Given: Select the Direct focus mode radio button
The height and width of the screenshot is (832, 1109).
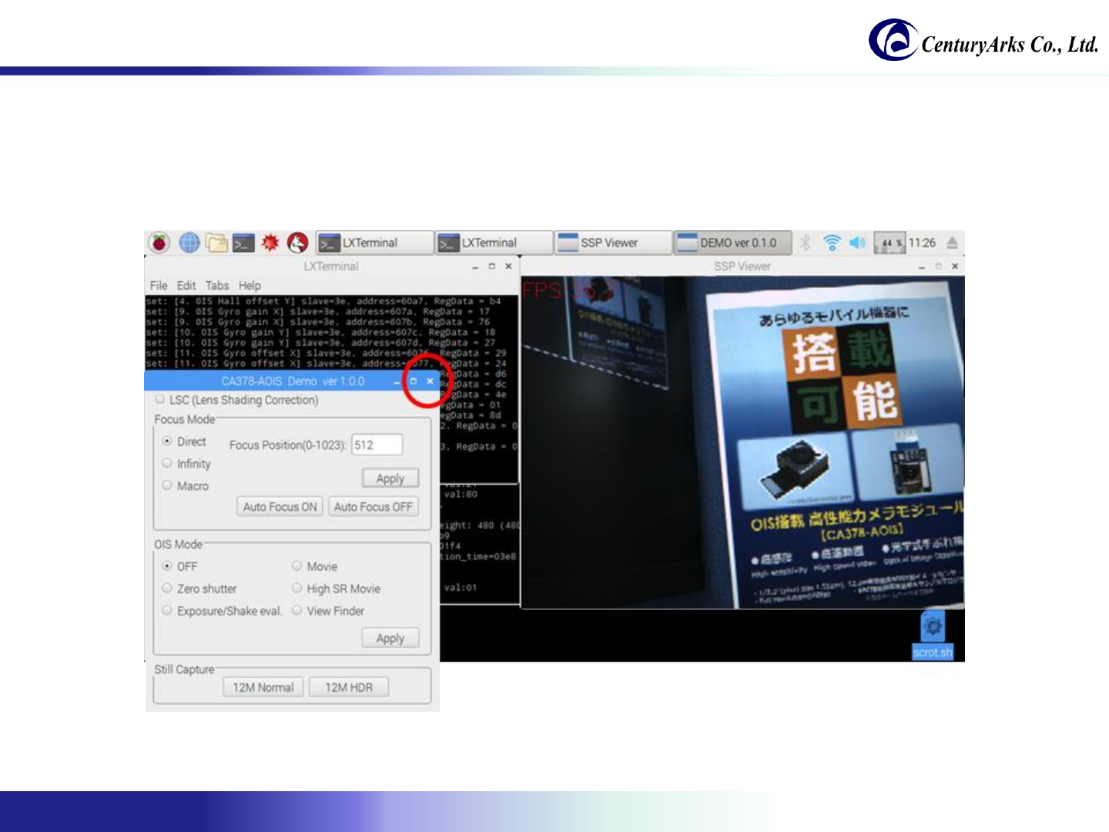Looking at the screenshot, I should pos(167,441).
